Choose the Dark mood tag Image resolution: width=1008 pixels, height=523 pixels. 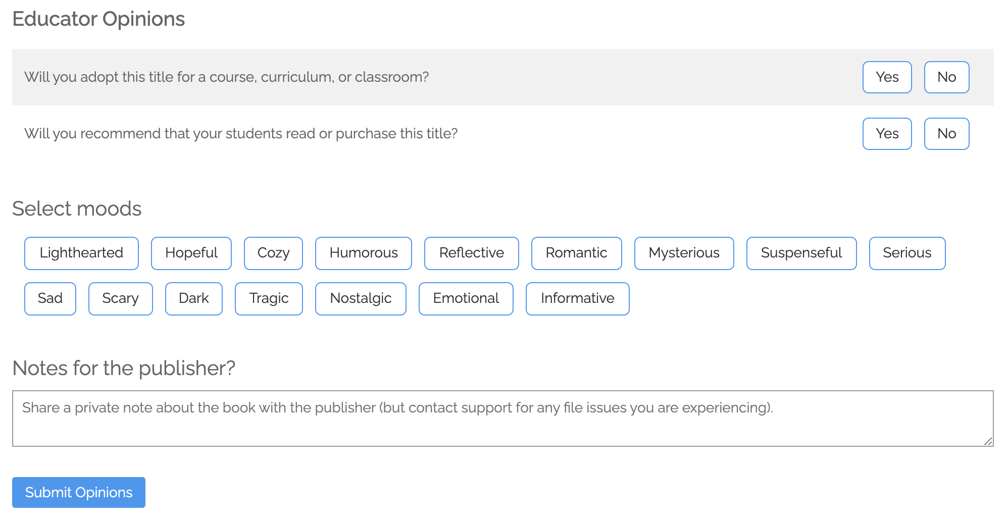[x=194, y=299]
